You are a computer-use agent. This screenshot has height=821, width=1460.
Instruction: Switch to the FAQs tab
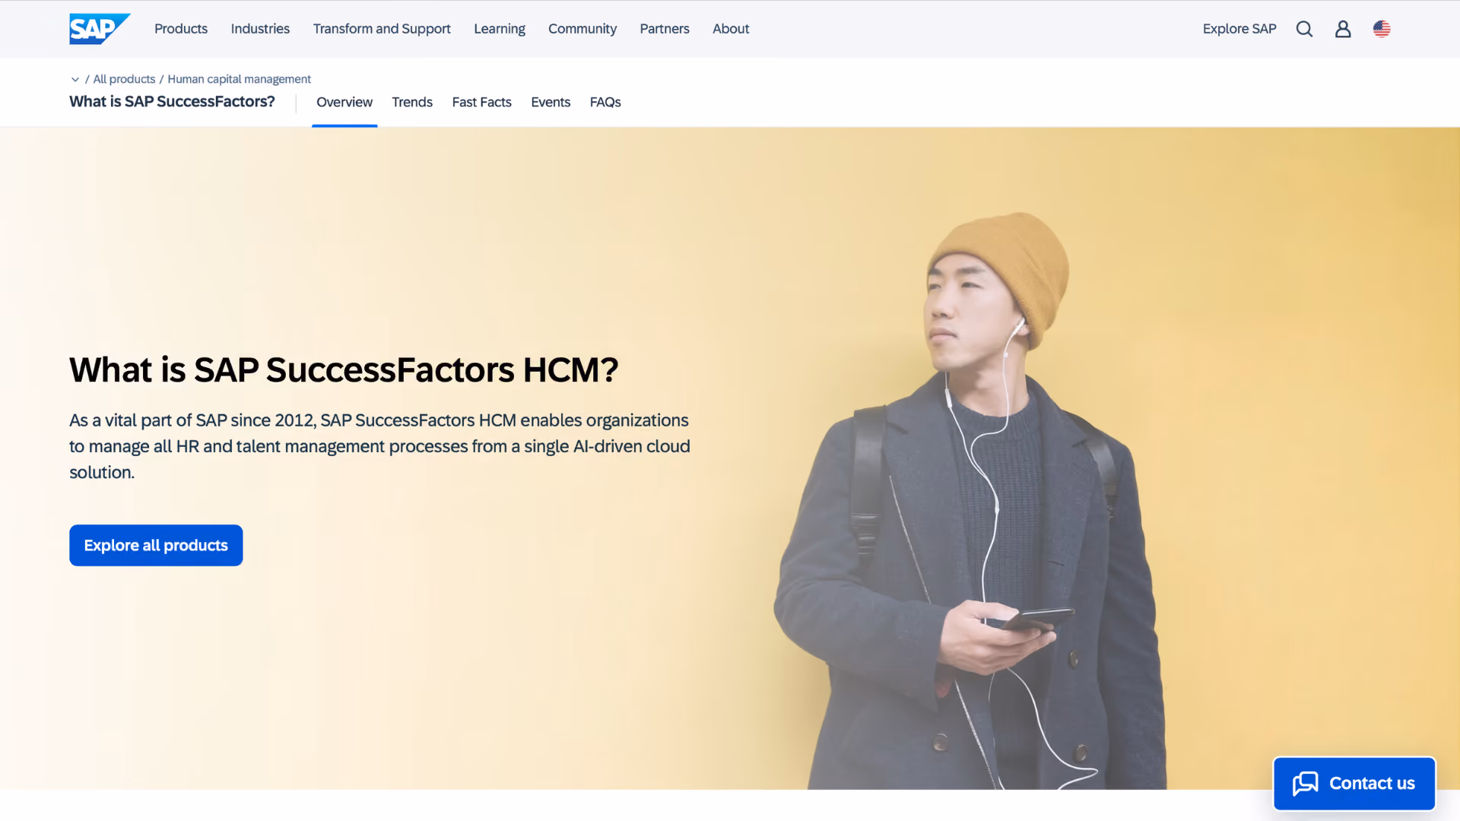pyautogui.click(x=605, y=102)
